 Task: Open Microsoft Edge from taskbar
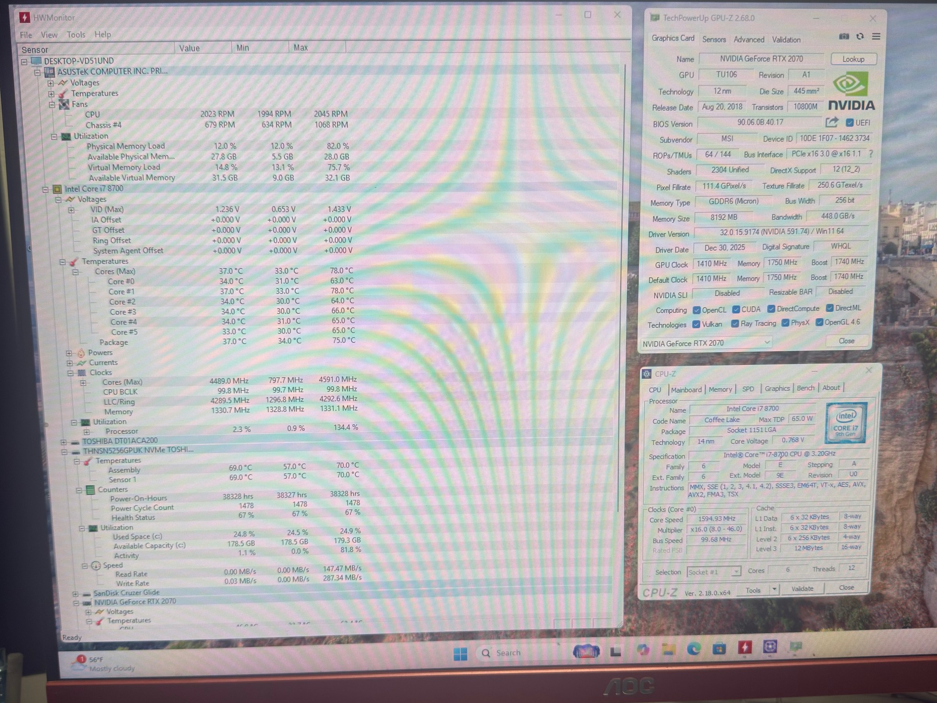click(x=694, y=649)
